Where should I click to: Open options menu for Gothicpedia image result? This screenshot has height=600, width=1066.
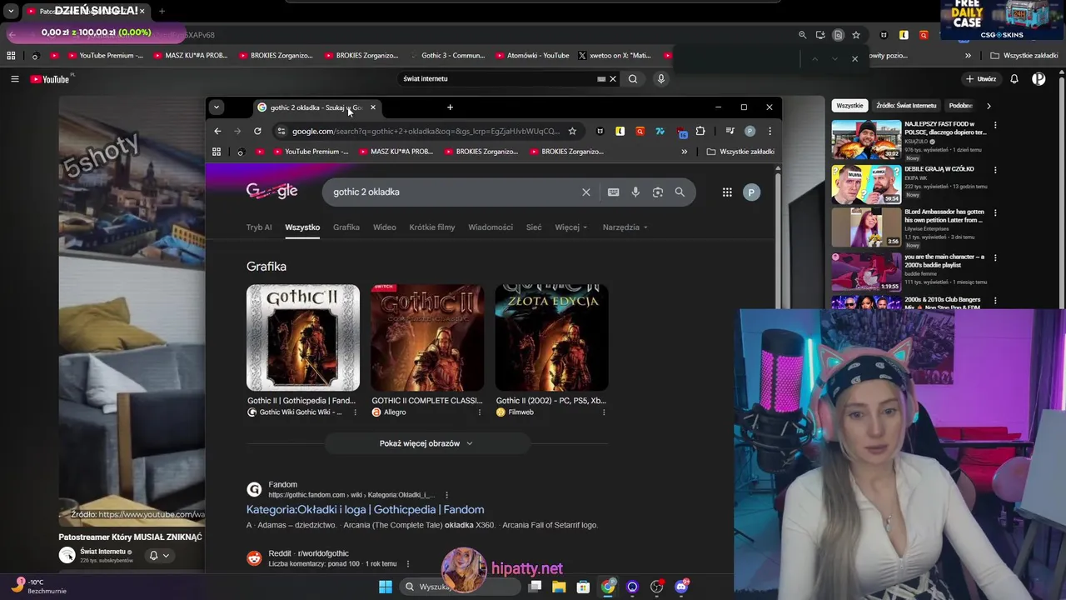[355, 412]
